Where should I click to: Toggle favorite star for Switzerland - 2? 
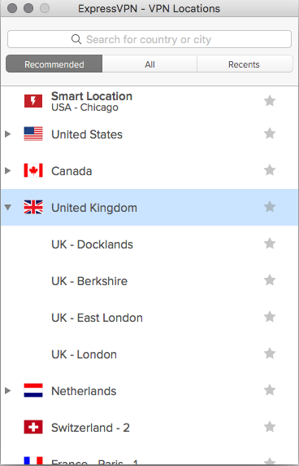pyautogui.click(x=270, y=427)
